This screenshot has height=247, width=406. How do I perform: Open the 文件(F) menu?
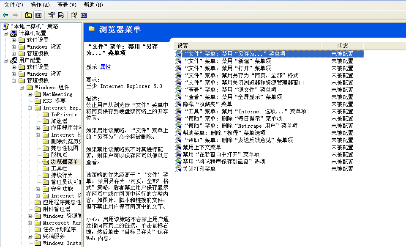coord(14,5)
